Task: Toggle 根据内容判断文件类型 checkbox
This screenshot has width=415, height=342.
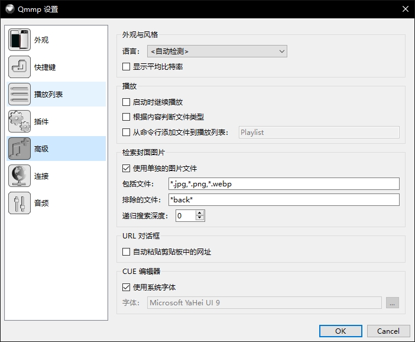Action: pos(127,117)
